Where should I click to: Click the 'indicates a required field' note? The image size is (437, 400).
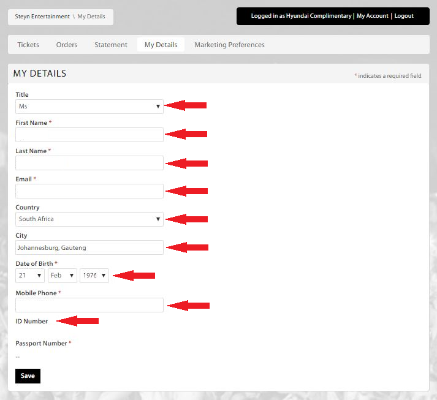pyautogui.click(x=389, y=76)
